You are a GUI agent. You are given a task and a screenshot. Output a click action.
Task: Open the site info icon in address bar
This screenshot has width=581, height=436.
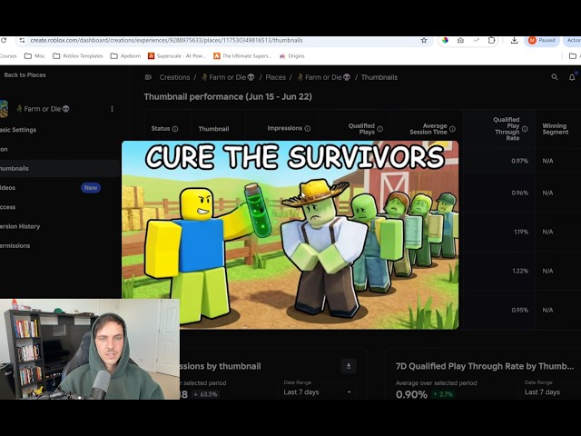(x=22, y=40)
